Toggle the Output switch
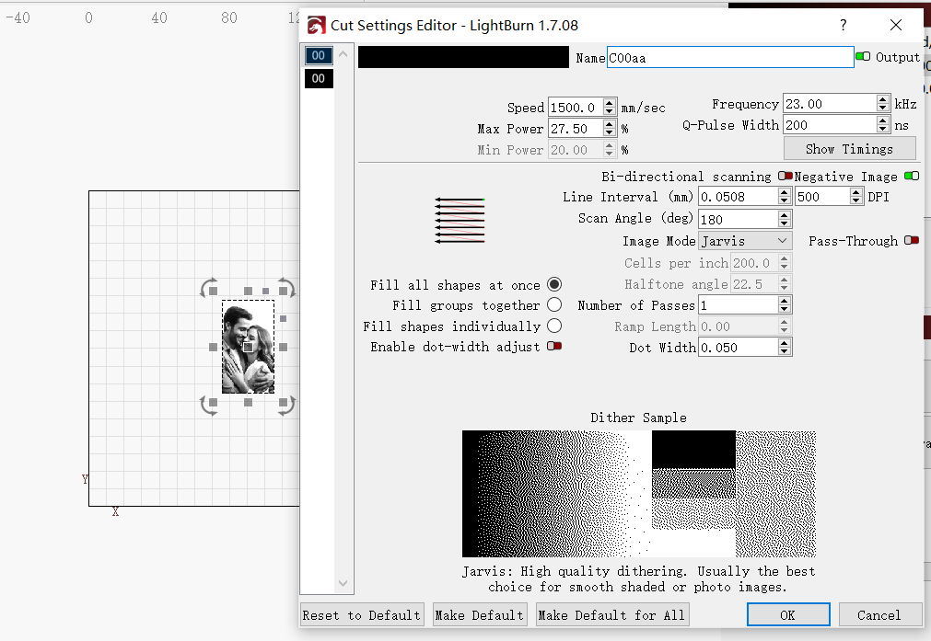Viewport: 931px width, 641px height. pos(863,57)
